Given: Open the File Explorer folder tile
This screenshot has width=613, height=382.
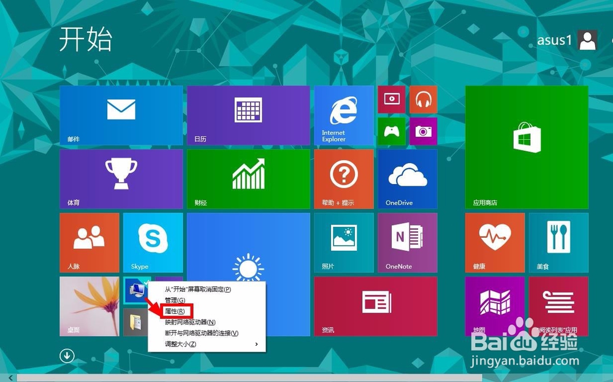Looking at the screenshot, I should tap(135, 322).
